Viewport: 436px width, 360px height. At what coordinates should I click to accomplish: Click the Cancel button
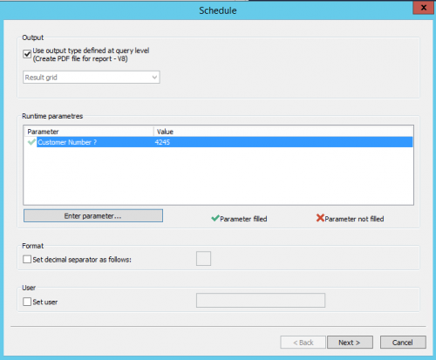(x=403, y=343)
